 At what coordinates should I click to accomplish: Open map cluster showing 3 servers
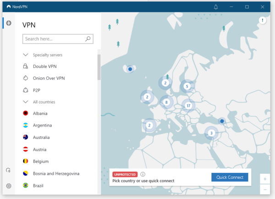point(211,133)
